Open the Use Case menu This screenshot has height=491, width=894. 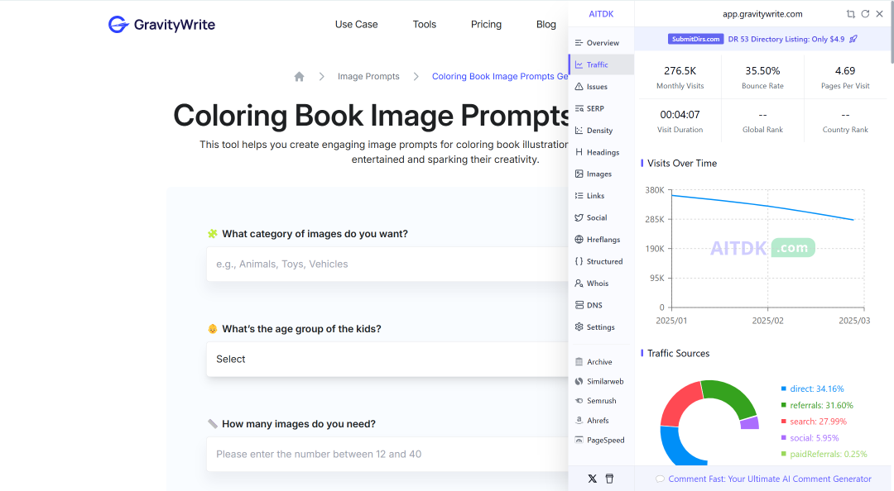pyautogui.click(x=356, y=25)
